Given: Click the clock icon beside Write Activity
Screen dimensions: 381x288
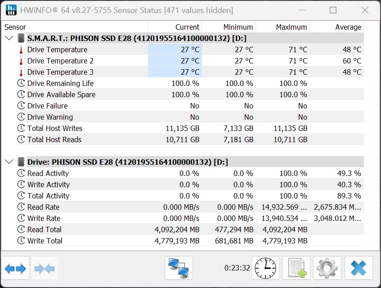Looking at the screenshot, I should [21, 184].
